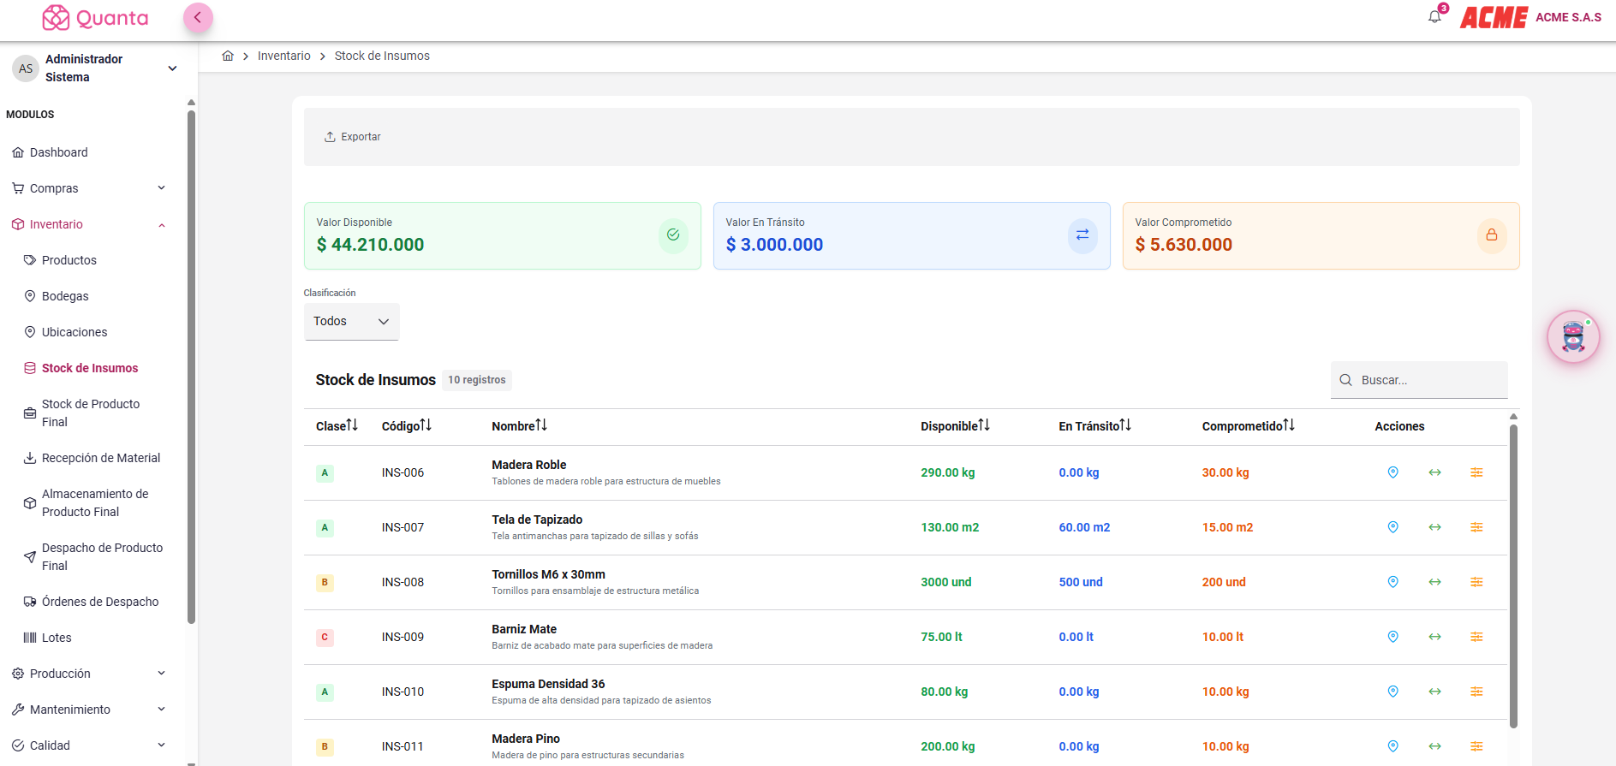1616x766 pixels.
Task: Open the Clasificación Todos dropdown
Action: [352, 322]
